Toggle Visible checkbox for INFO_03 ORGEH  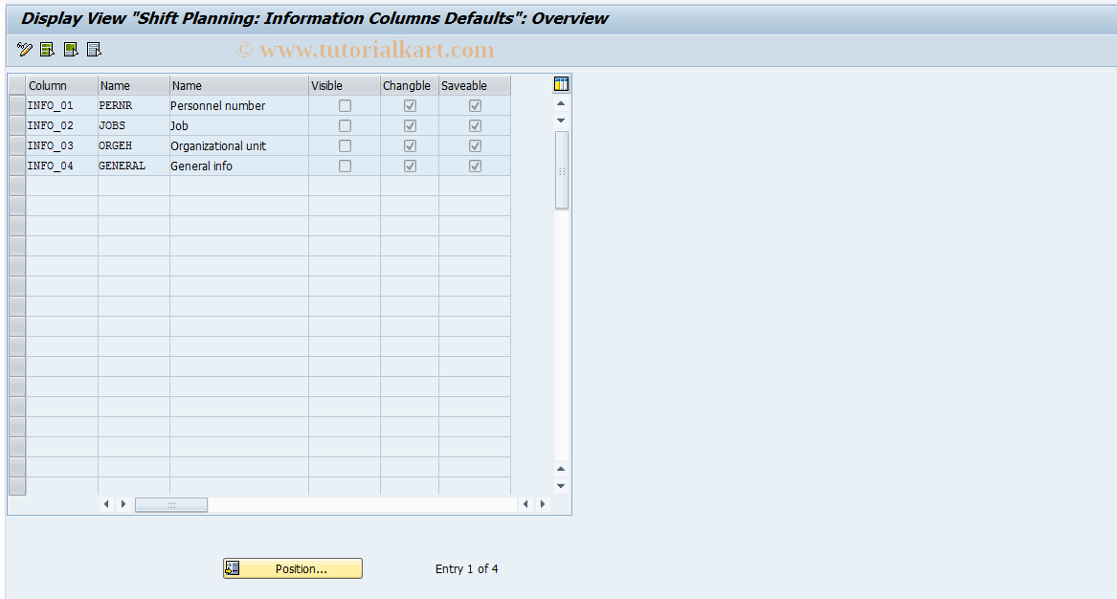pyautogui.click(x=345, y=146)
